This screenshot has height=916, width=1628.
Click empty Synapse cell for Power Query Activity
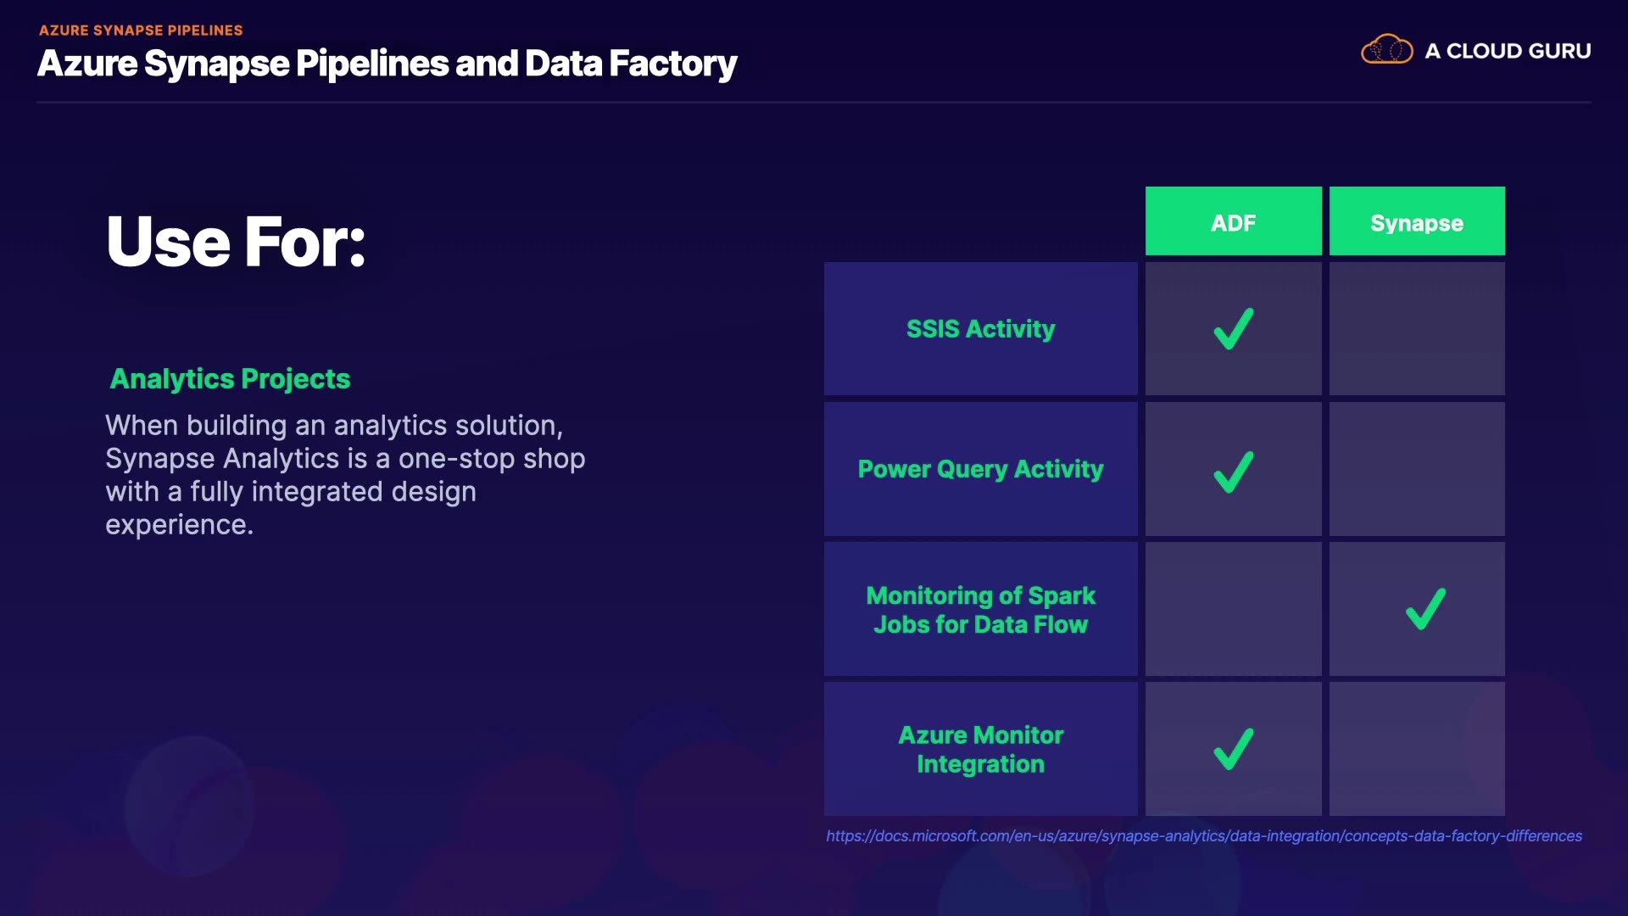[x=1417, y=469]
